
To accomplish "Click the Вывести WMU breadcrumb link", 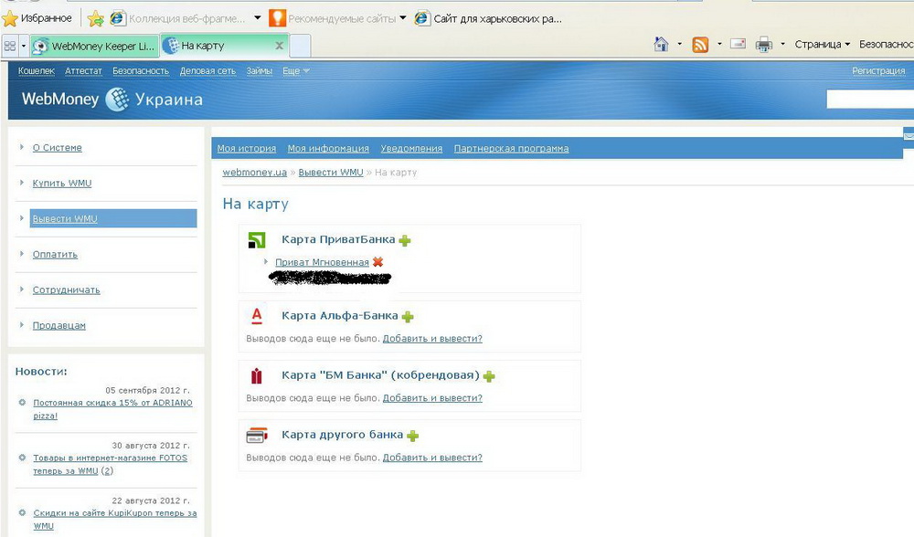I will [x=331, y=173].
